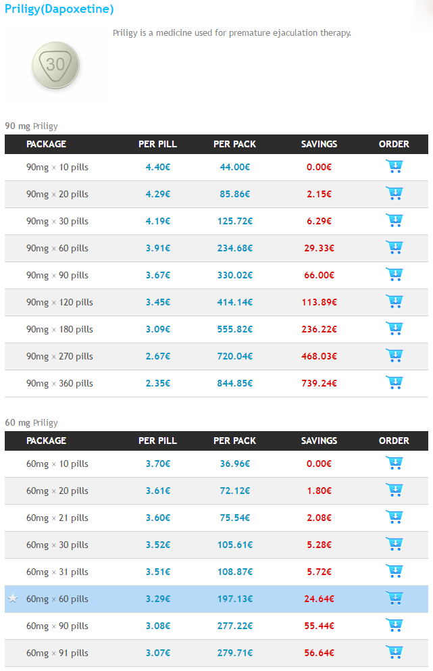Image resolution: width=433 pixels, height=671 pixels.
Task: Click the Priligy pill image
Action: 55,65
